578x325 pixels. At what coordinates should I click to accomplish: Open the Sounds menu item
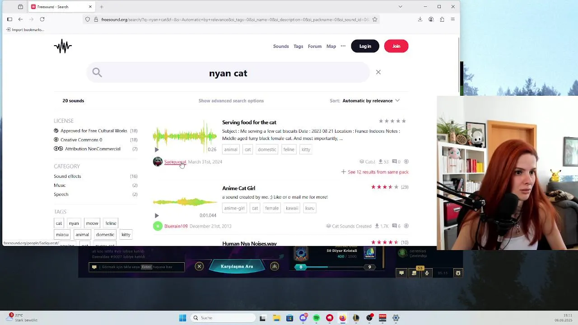tap(281, 46)
